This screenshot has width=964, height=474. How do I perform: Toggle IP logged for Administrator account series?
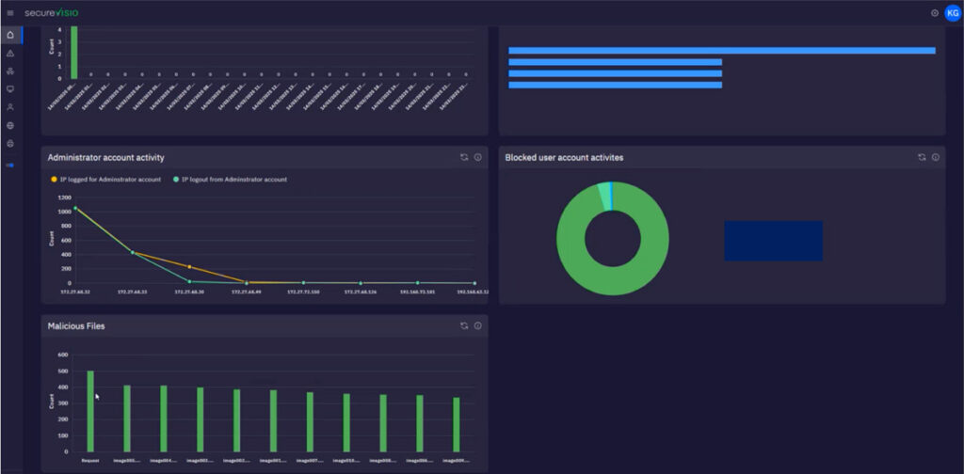[105, 180]
